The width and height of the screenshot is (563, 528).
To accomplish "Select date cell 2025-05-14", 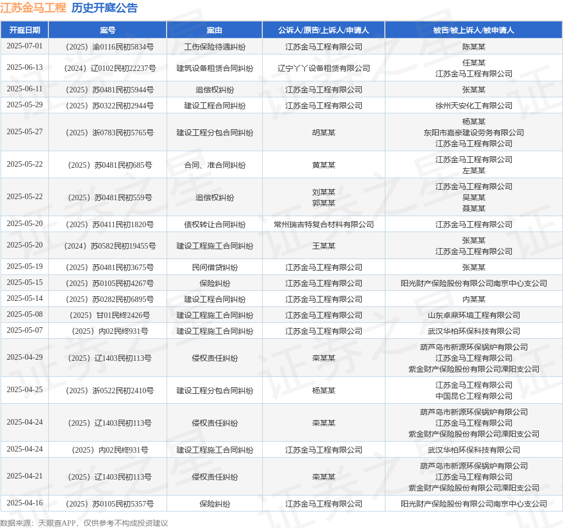I will [x=24, y=298].
